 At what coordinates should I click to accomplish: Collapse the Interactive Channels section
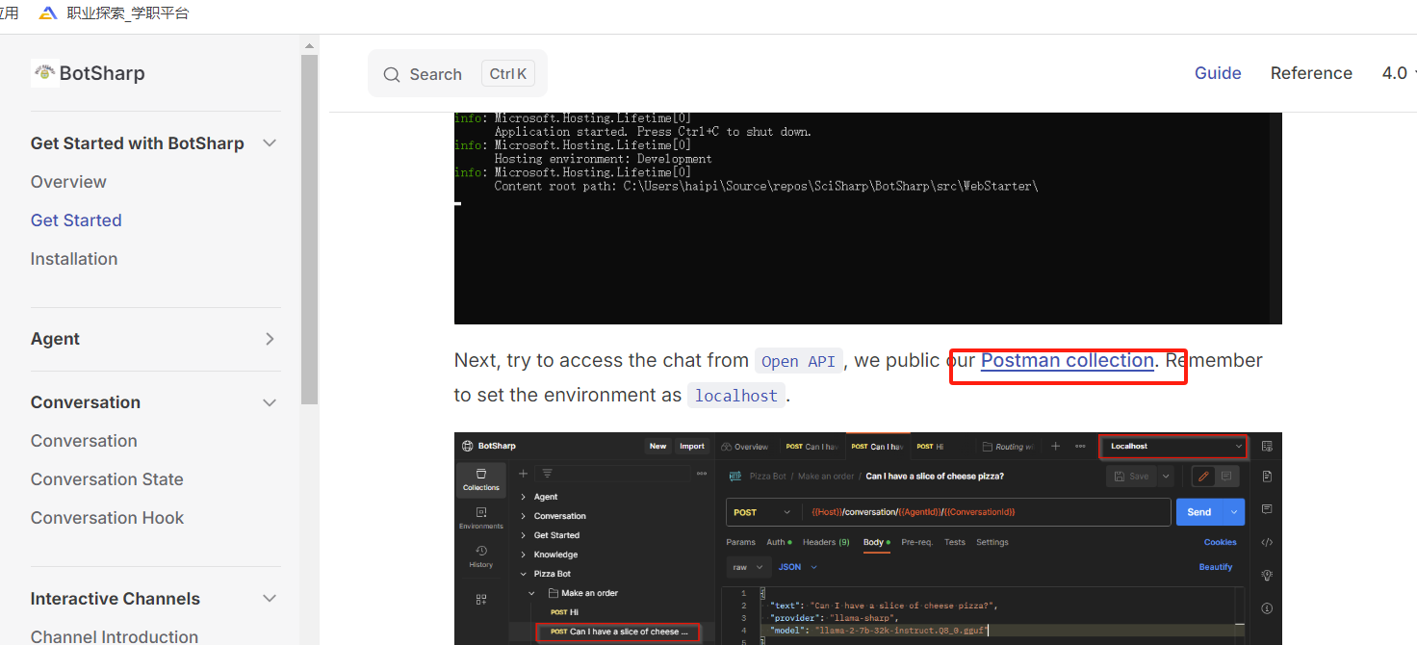[270, 599]
